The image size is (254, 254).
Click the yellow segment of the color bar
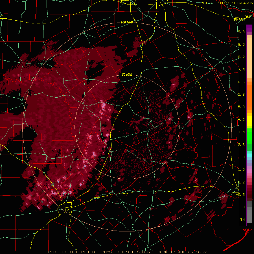click(x=249, y=121)
